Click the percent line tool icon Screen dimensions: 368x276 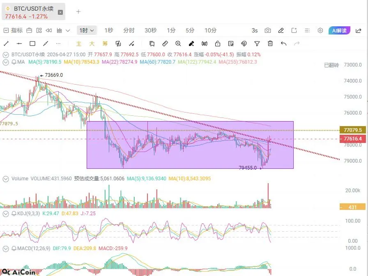point(132,44)
